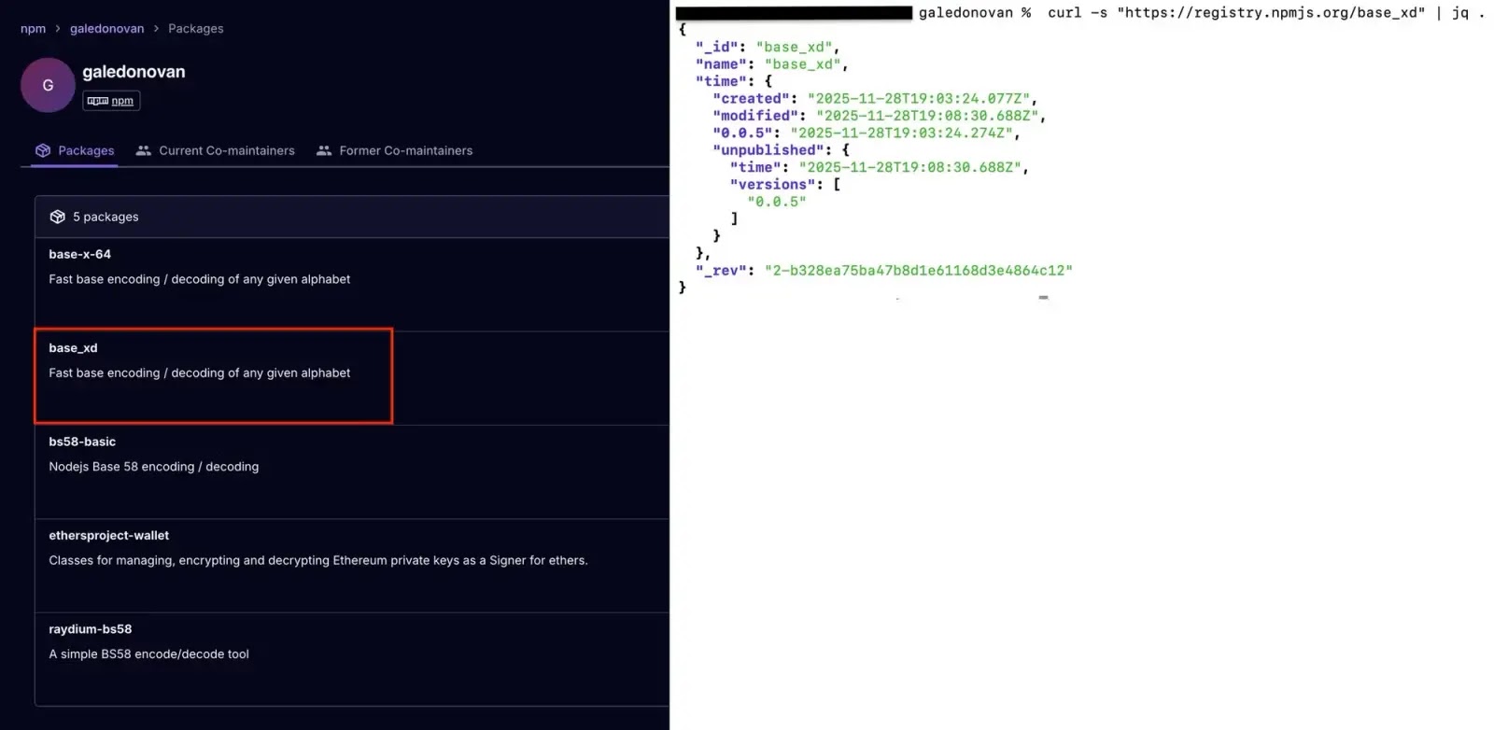Open the base_xd package
The width and height of the screenshot is (1494, 730).
tap(73, 347)
